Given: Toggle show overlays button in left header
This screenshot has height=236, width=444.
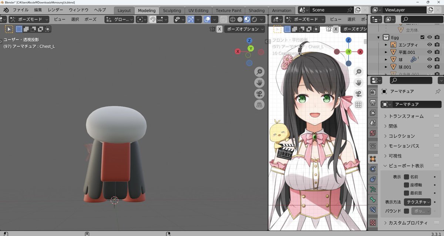Looking at the screenshot, I should click(207, 20).
